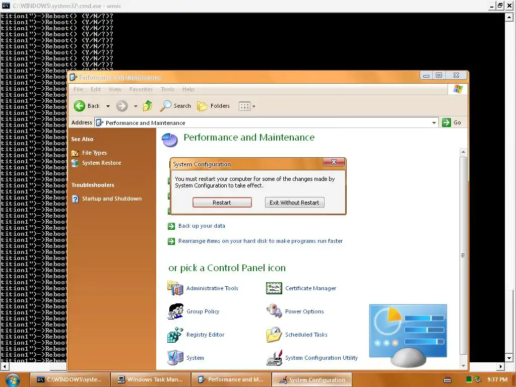The width and height of the screenshot is (516, 387).
Task: Select Back up your data task
Action: [x=202, y=226]
